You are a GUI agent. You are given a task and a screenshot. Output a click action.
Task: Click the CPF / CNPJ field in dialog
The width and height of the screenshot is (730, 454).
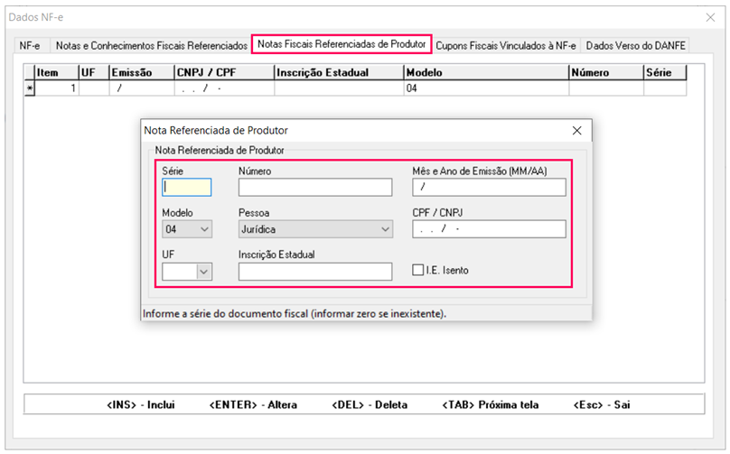(488, 229)
